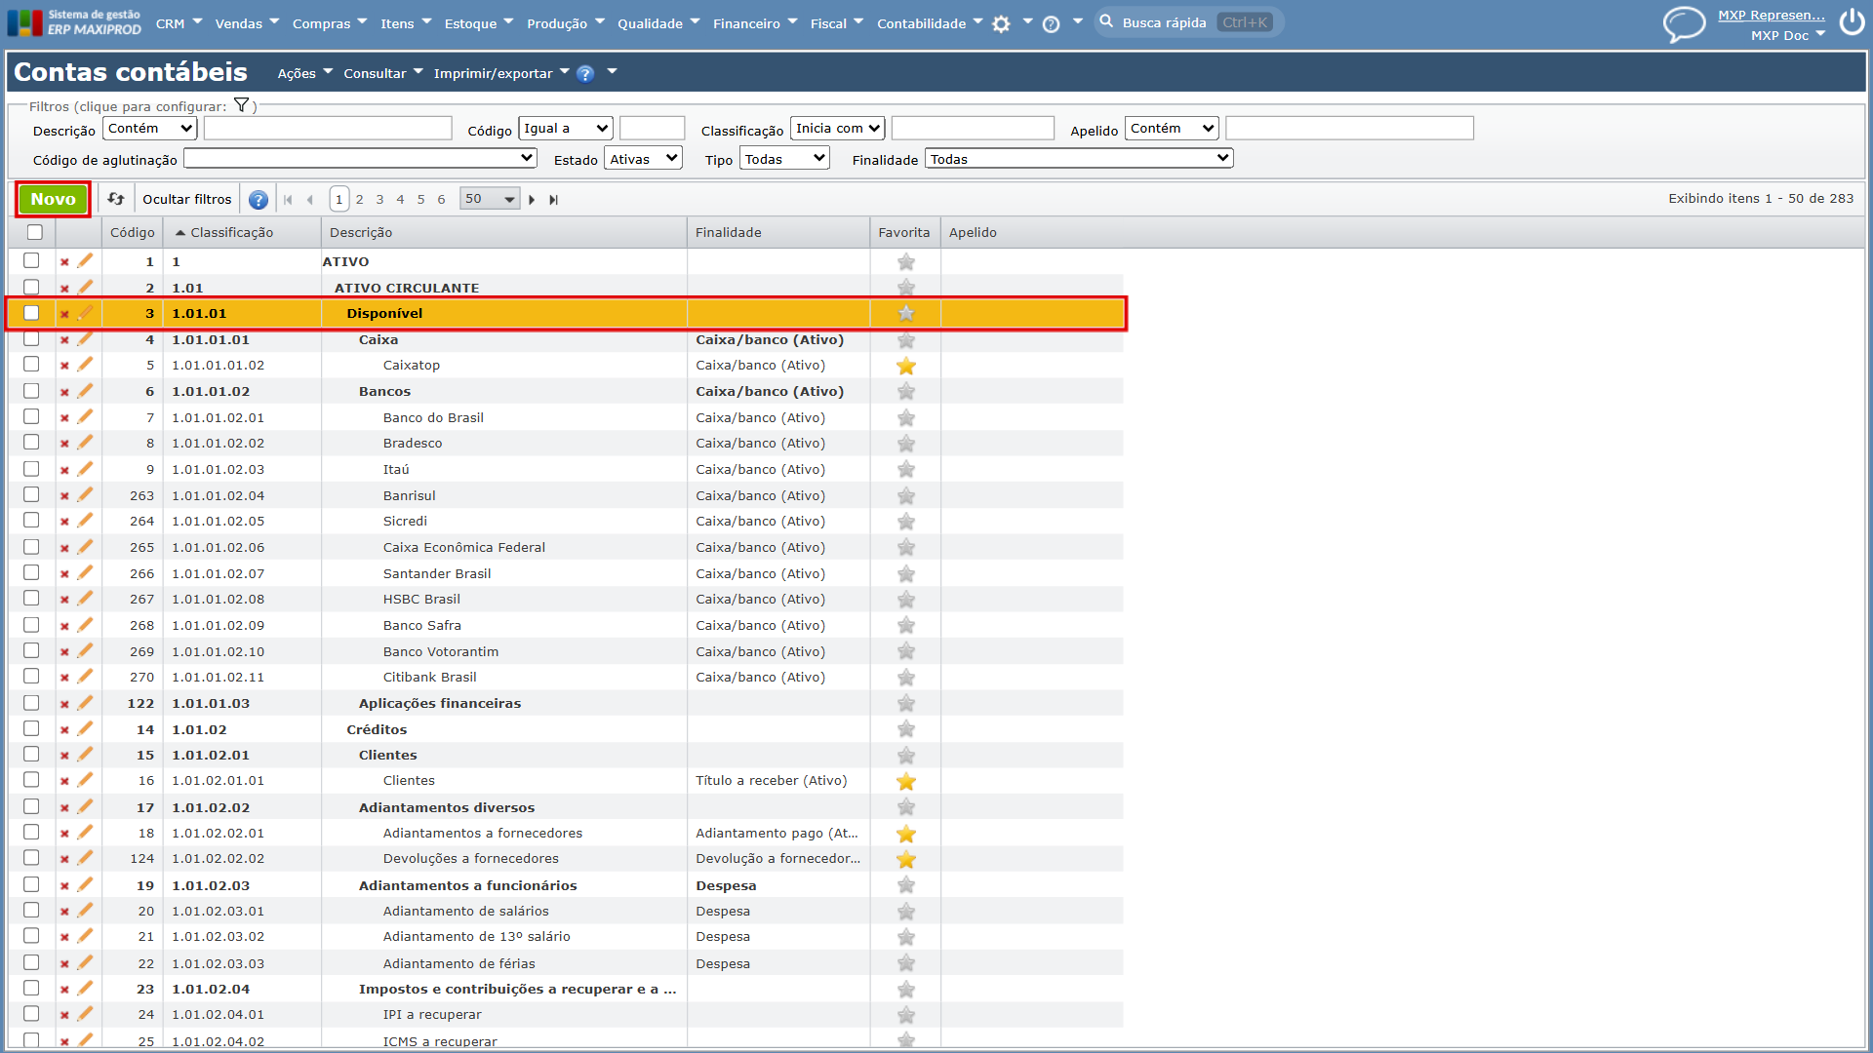This screenshot has height=1053, width=1873.
Task: Delete the Bradesco row with red X
Action: (64, 444)
